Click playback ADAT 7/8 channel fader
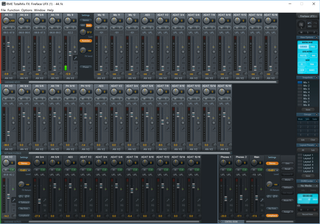This screenshot has width=320, height=224. coord(162,122)
